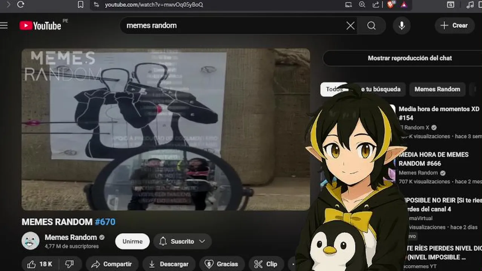Click the screen cast icon in the address bar

[x=348, y=5]
